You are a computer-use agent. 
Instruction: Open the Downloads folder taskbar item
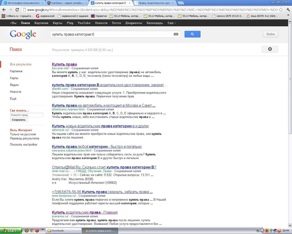[x=63, y=231]
